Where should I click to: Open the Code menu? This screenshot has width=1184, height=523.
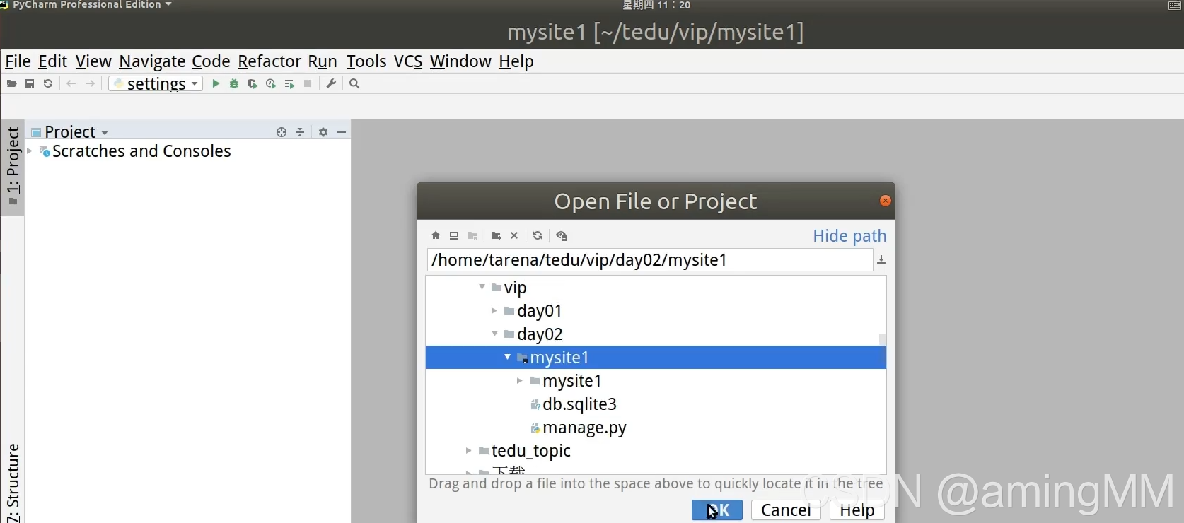(211, 61)
